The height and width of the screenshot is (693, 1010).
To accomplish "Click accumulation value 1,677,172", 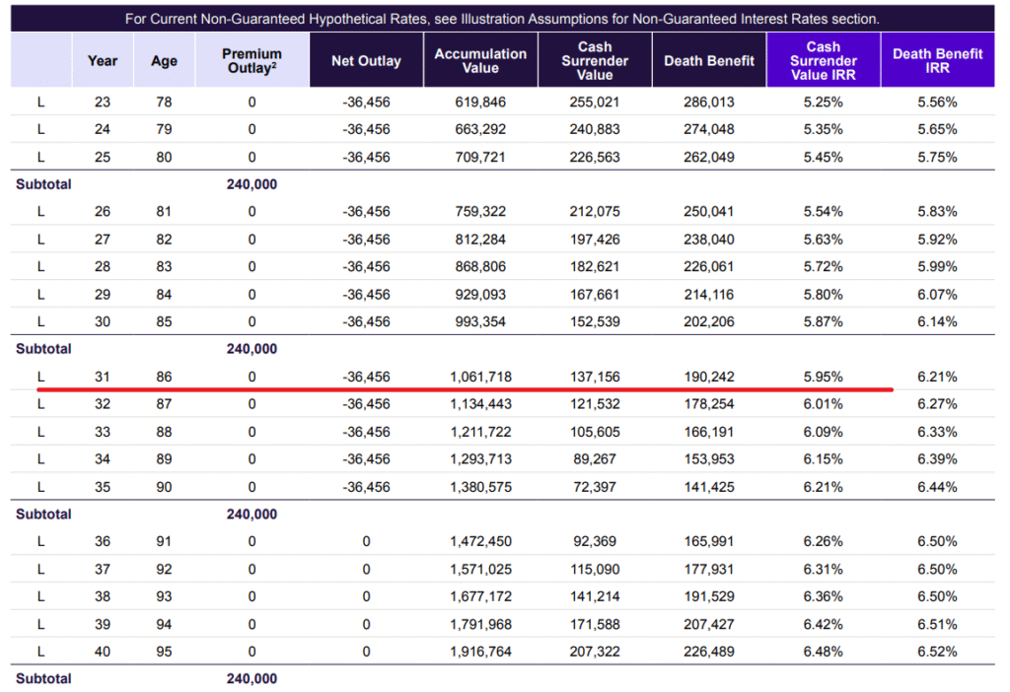I will pos(480,596).
